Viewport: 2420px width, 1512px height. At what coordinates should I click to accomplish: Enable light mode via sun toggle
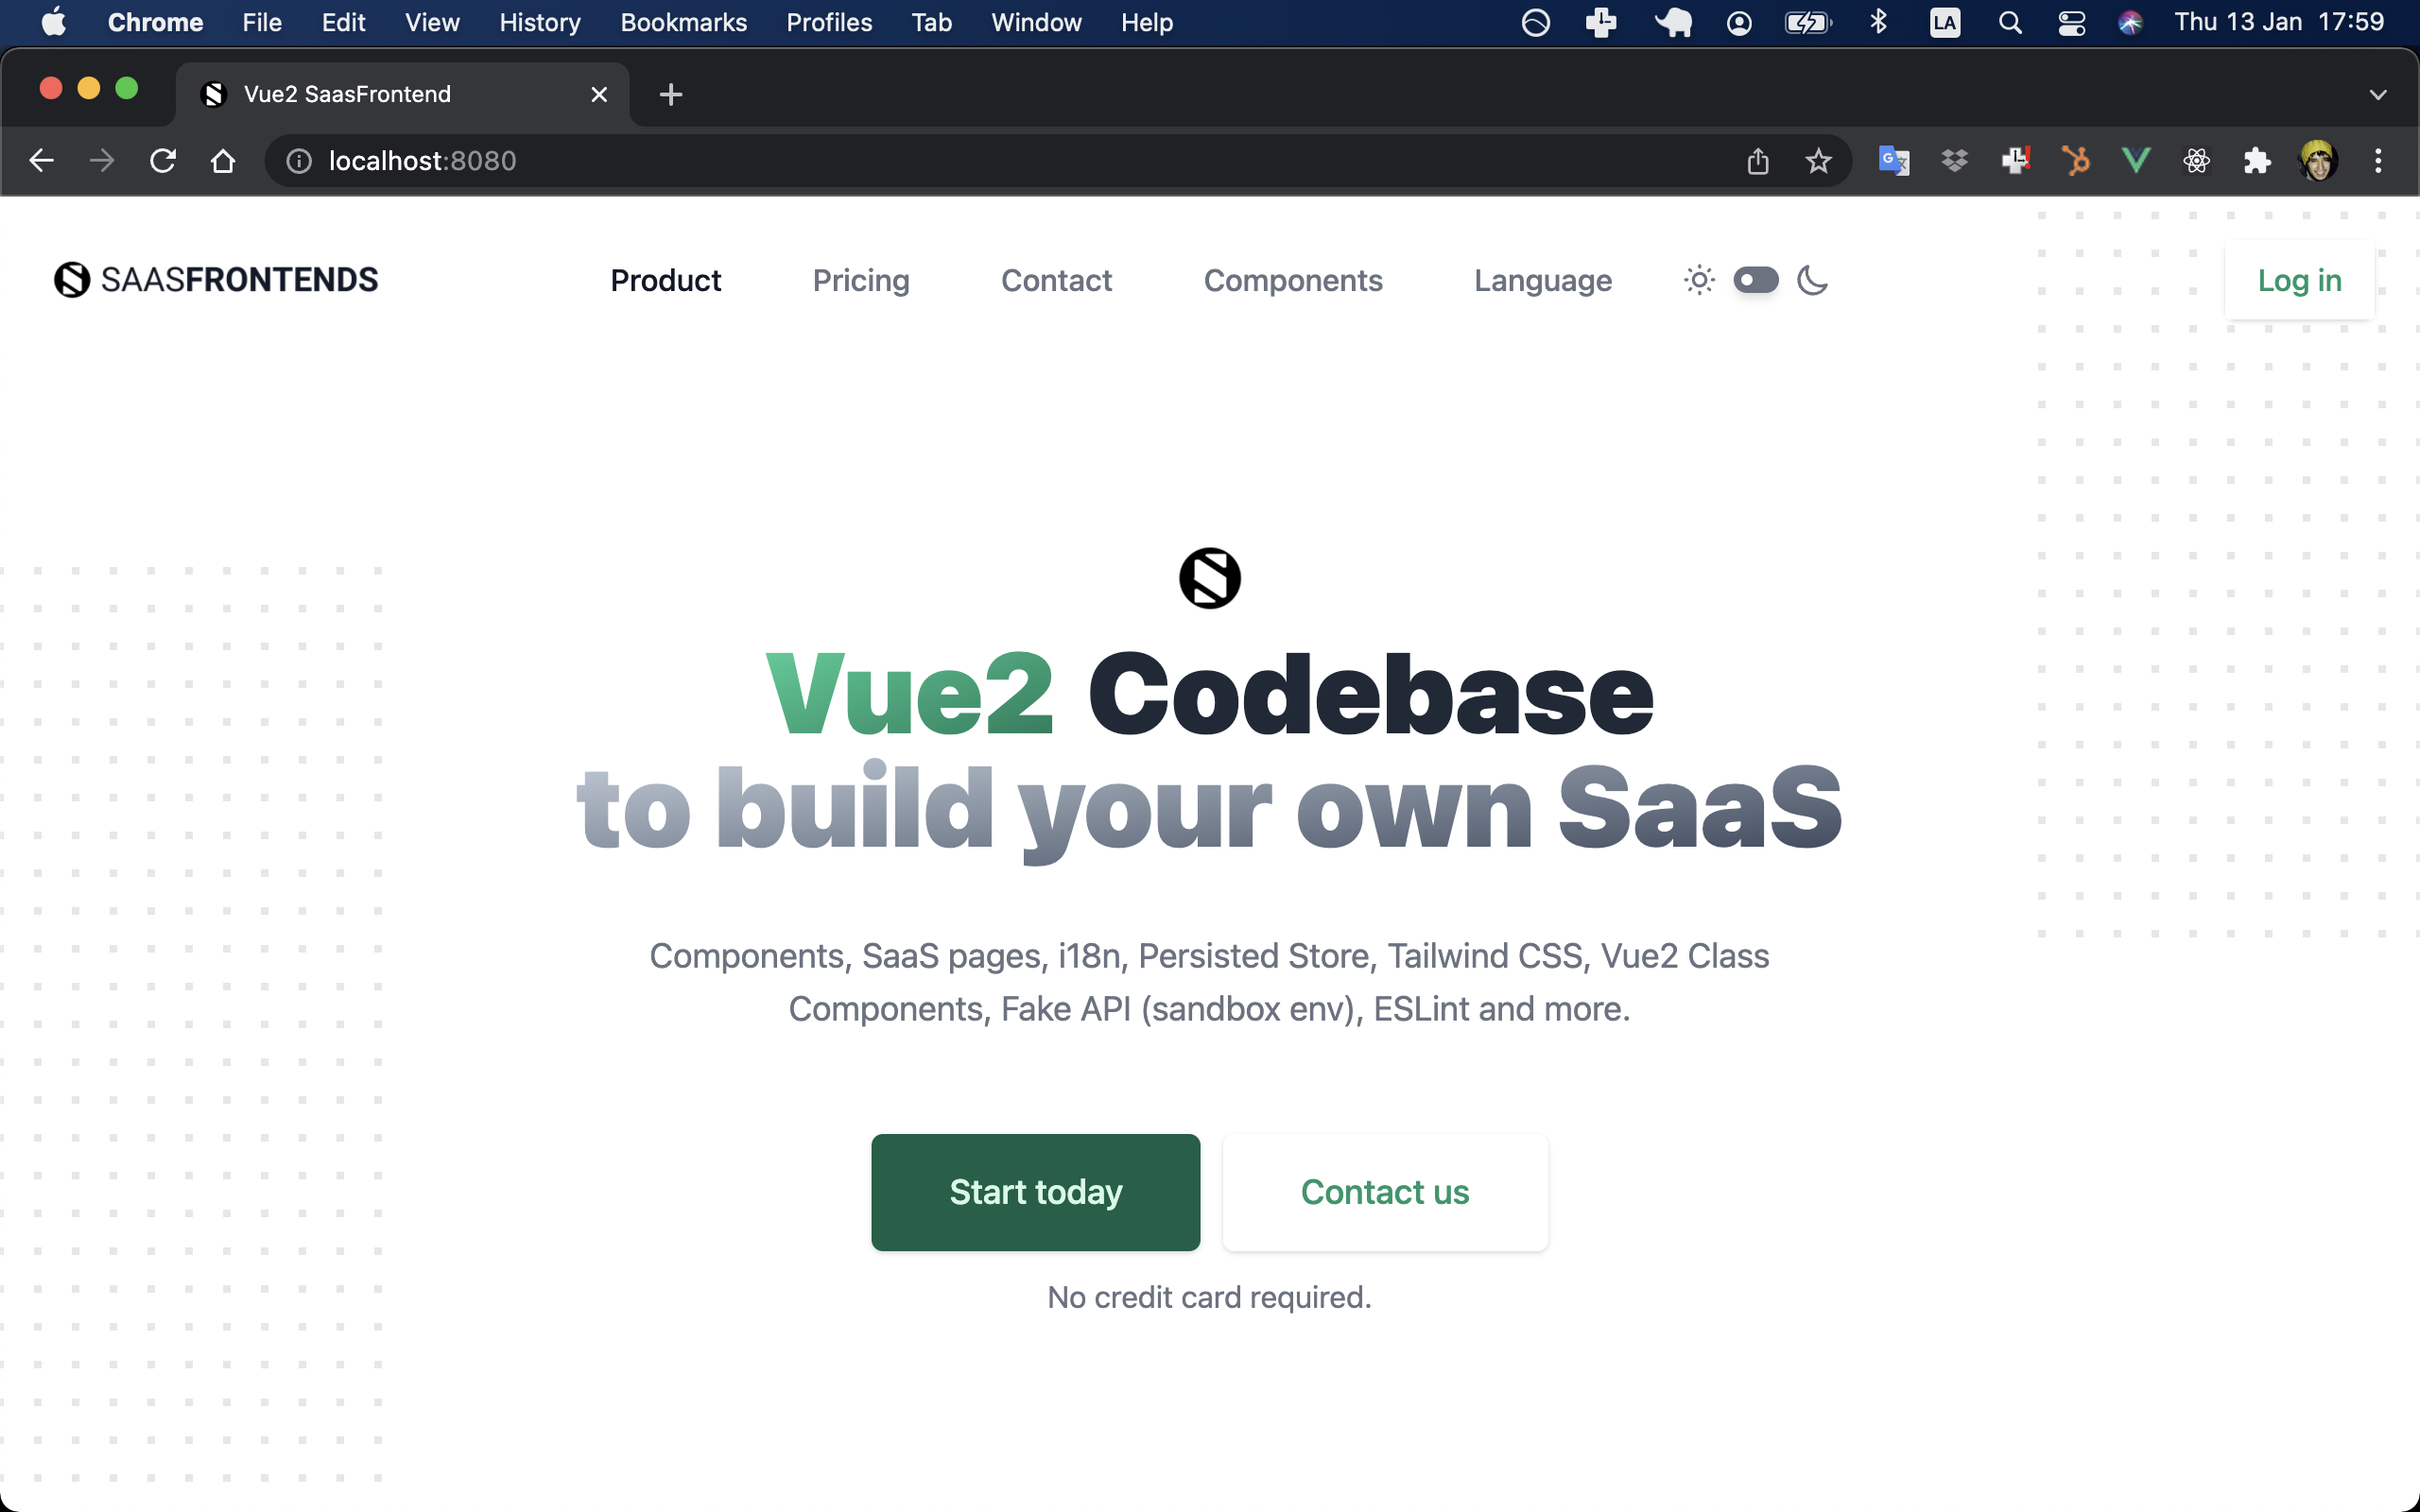click(1699, 279)
